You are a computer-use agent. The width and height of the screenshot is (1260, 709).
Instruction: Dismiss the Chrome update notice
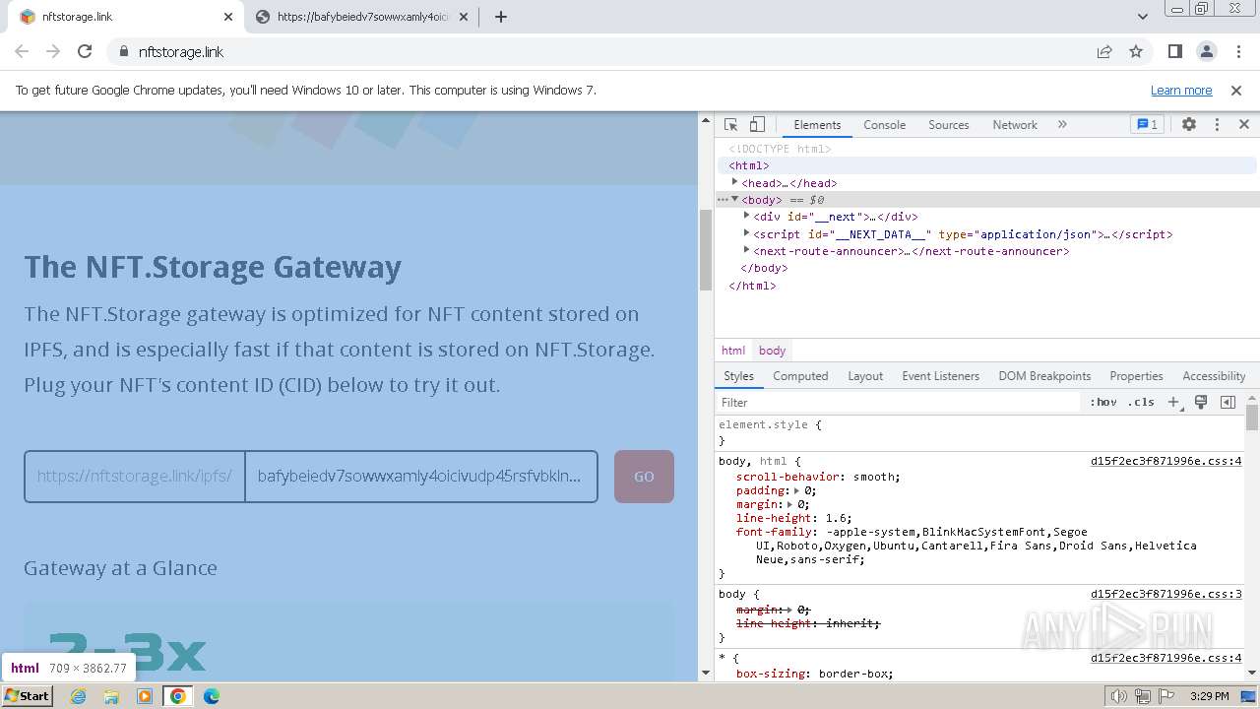pos(1236,90)
